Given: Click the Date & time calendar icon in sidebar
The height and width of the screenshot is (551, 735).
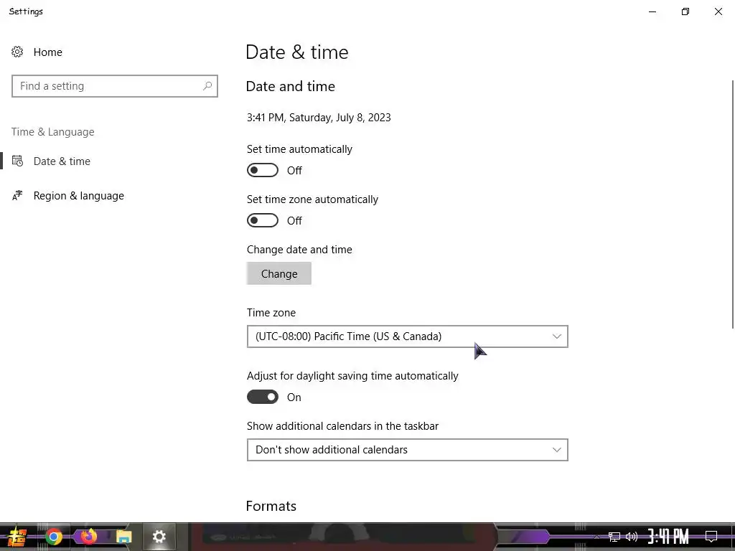Looking at the screenshot, I should [x=17, y=161].
